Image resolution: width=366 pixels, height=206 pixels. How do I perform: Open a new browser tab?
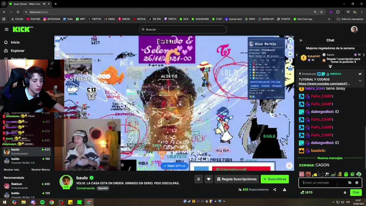click(55, 4)
